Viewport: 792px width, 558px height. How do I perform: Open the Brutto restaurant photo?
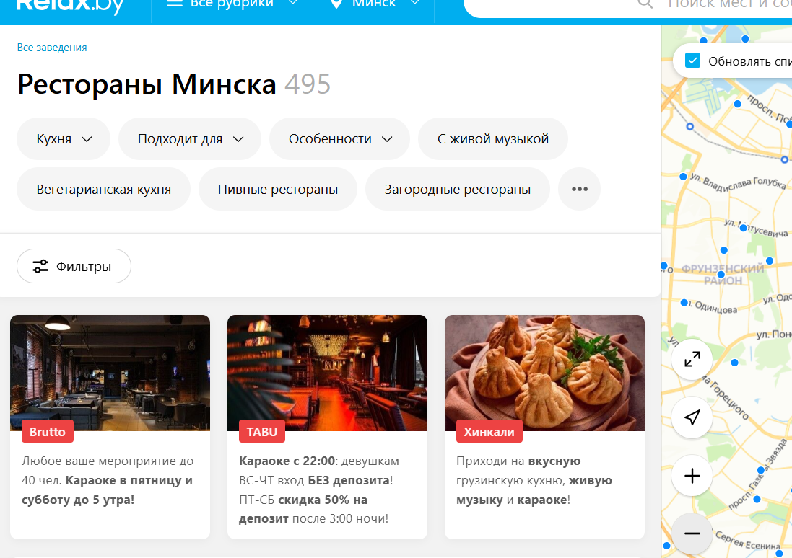point(110,373)
